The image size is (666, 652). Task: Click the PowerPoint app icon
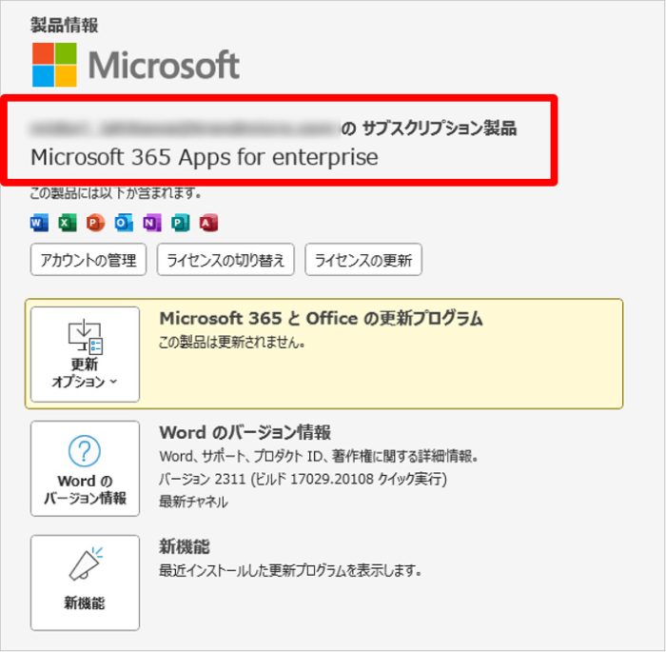pos(94,223)
